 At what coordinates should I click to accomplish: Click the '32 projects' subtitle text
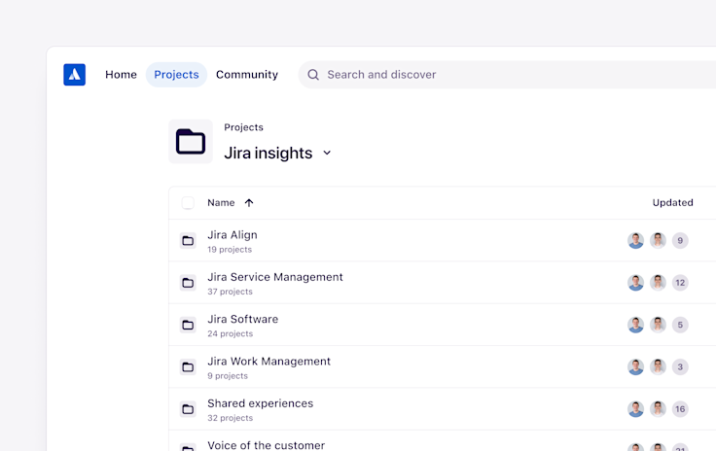pos(231,418)
